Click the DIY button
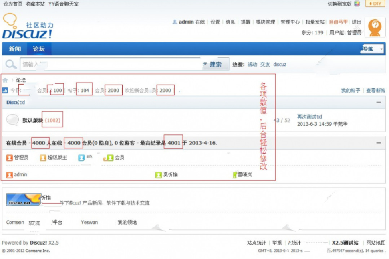Viewport: 389px width, 259px height. (375, 4)
